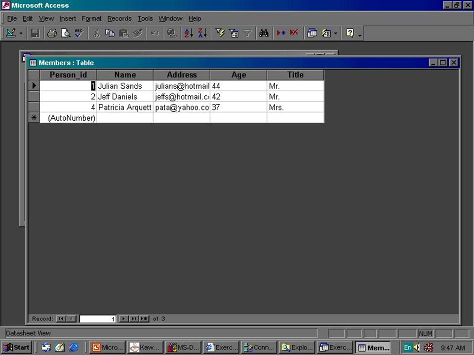Open Print Preview from toolbar
This screenshot has height=355, width=474.
66,33
